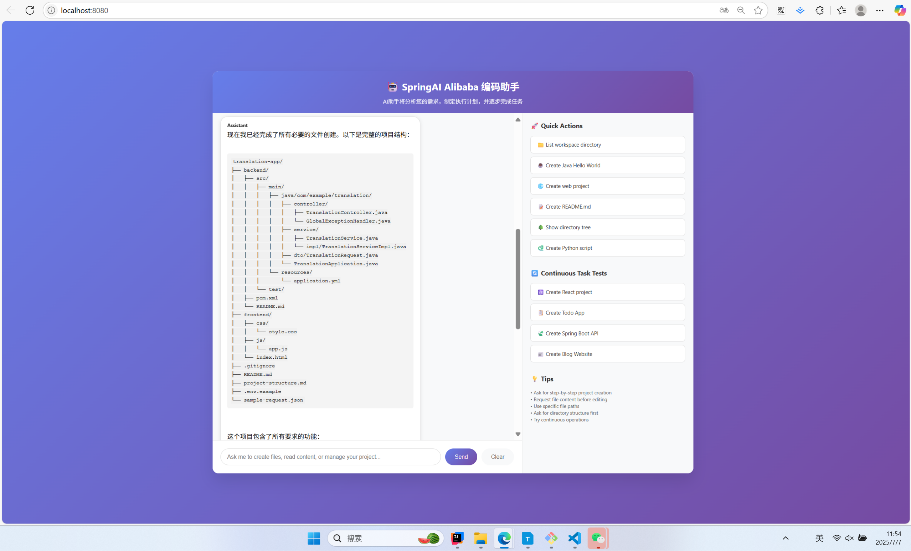Launch VS Code from the taskbar
911x551 pixels.
574,539
